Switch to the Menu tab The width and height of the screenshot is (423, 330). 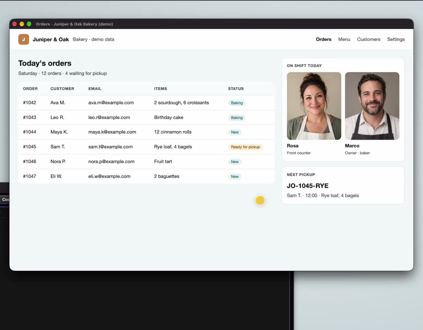click(x=344, y=39)
